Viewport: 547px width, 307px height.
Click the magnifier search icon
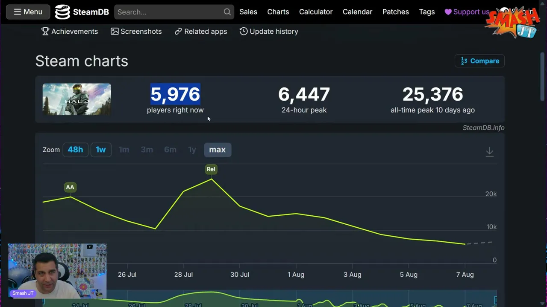pyautogui.click(x=227, y=12)
